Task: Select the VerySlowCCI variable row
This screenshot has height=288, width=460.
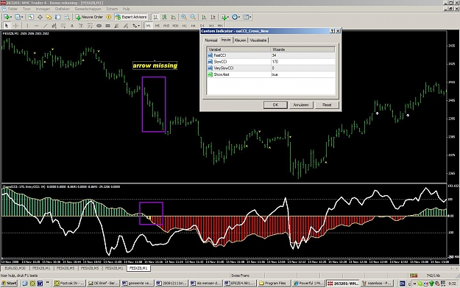Action: [x=271, y=68]
